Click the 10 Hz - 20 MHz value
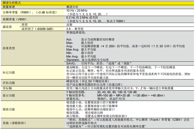Viewport: 195px width, 129px height. pyautogui.click(x=77, y=10)
